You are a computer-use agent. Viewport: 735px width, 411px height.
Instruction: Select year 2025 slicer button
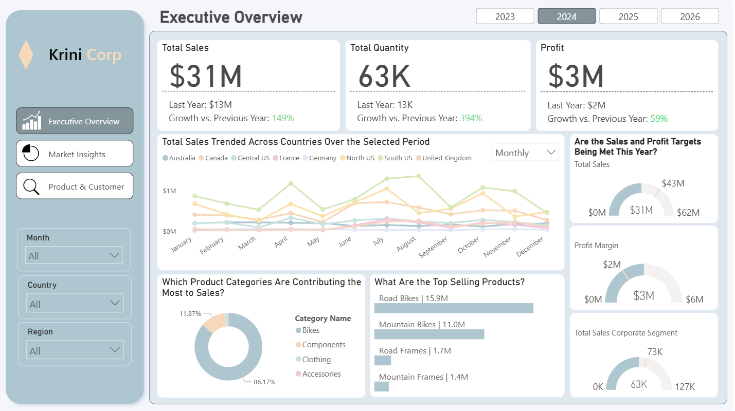(629, 16)
